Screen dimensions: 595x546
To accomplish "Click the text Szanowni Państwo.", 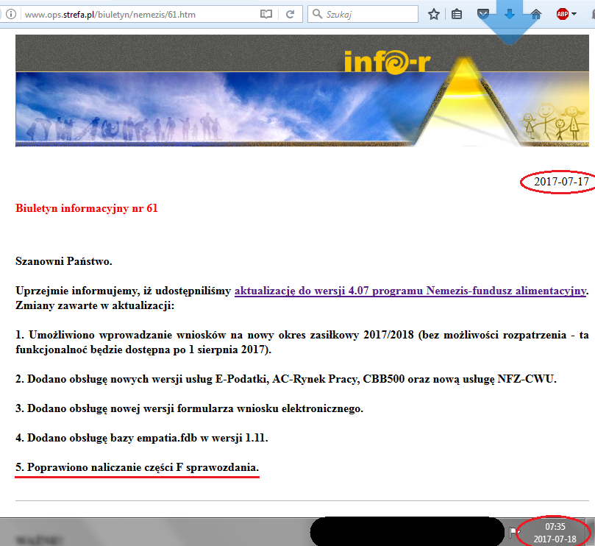I will [x=64, y=261].
